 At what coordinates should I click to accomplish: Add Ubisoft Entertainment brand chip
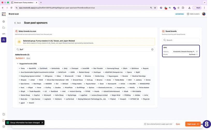111,91
